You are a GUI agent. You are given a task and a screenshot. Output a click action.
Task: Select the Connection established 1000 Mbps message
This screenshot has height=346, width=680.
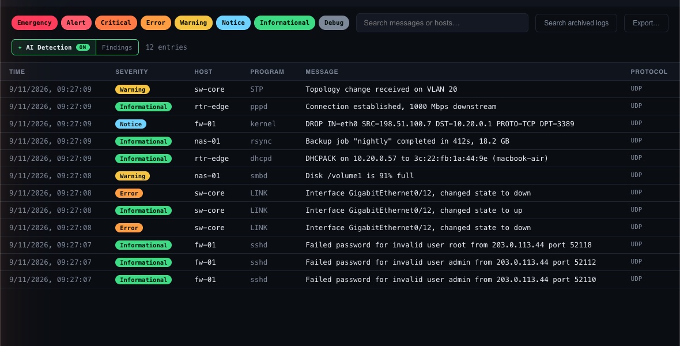click(x=401, y=106)
